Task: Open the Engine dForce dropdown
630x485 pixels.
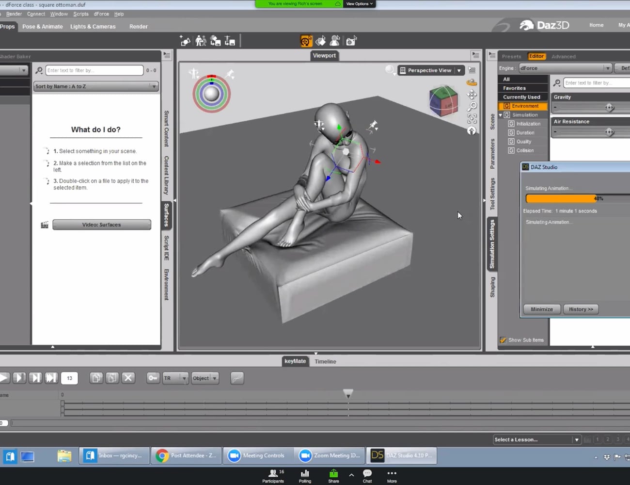Action: point(607,68)
